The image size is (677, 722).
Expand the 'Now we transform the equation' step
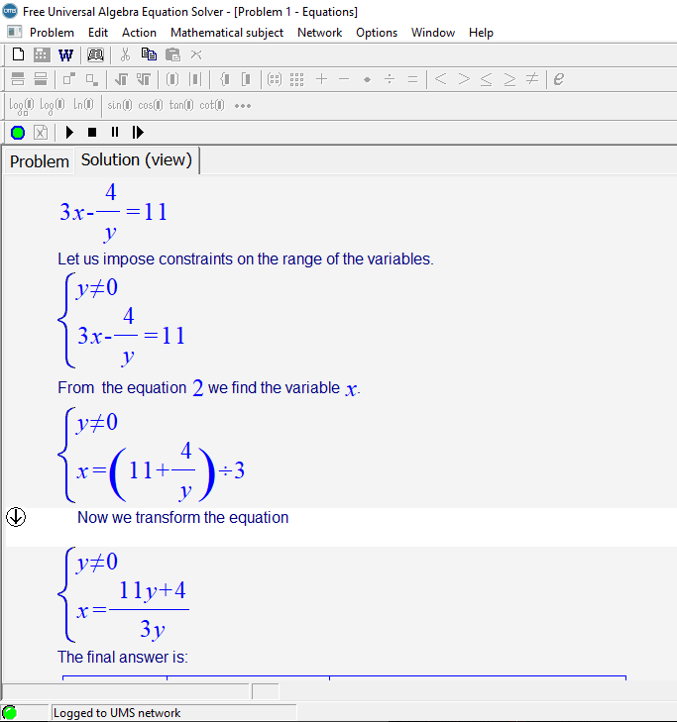coord(16,517)
